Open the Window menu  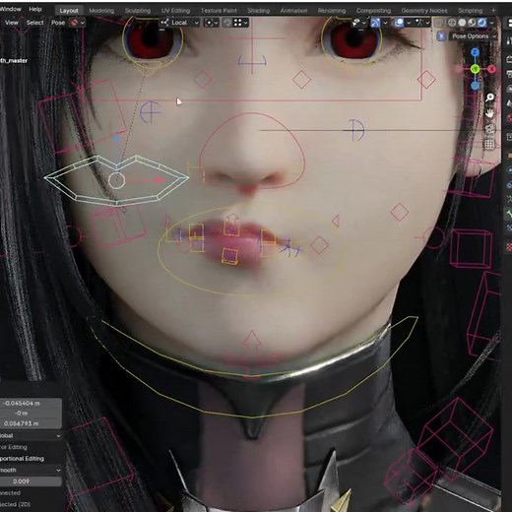pyautogui.click(x=11, y=9)
